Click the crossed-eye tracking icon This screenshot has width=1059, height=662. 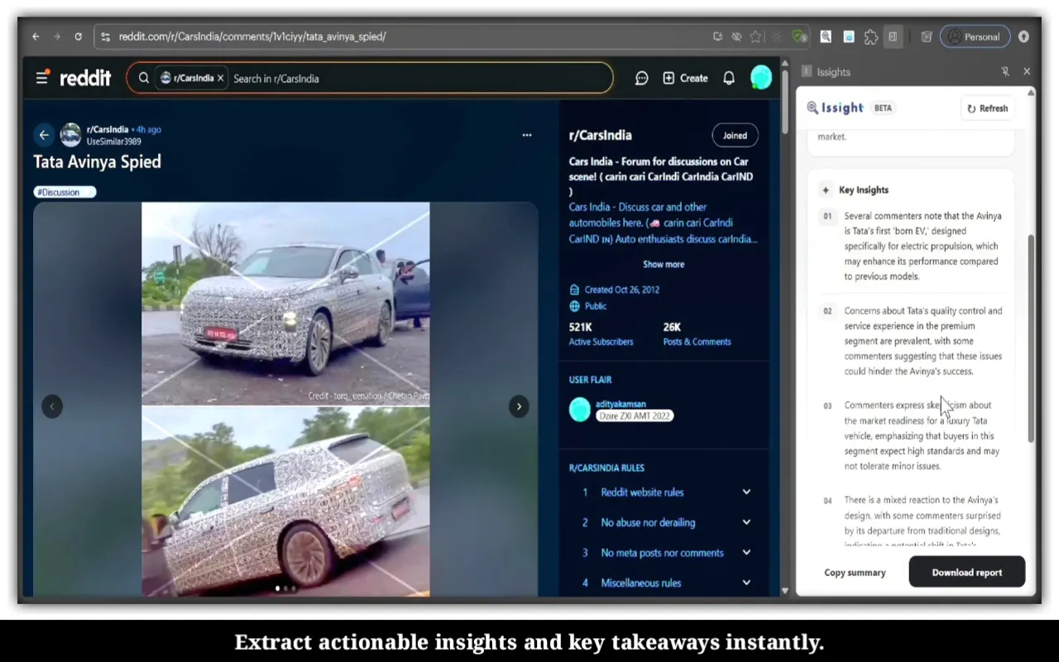[736, 36]
